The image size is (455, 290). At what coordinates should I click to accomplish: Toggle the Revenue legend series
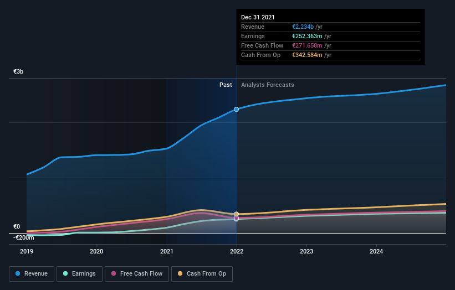point(32,274)
